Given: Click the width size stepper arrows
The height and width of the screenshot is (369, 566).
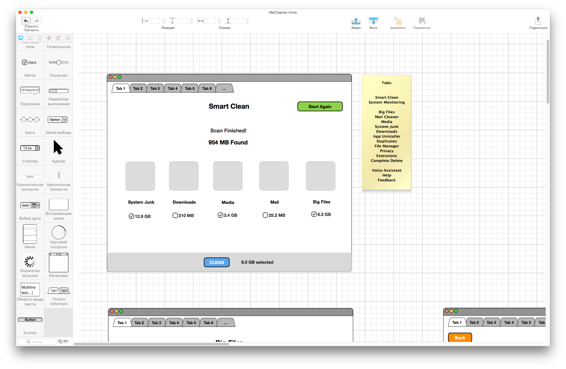Looking at the screenshot, I should [219, 21].
